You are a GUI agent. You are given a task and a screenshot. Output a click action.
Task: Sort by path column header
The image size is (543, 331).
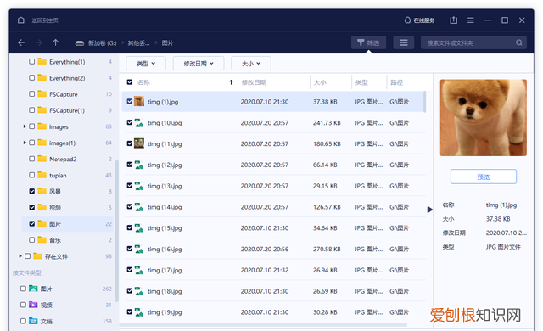[x=396, y=82]
